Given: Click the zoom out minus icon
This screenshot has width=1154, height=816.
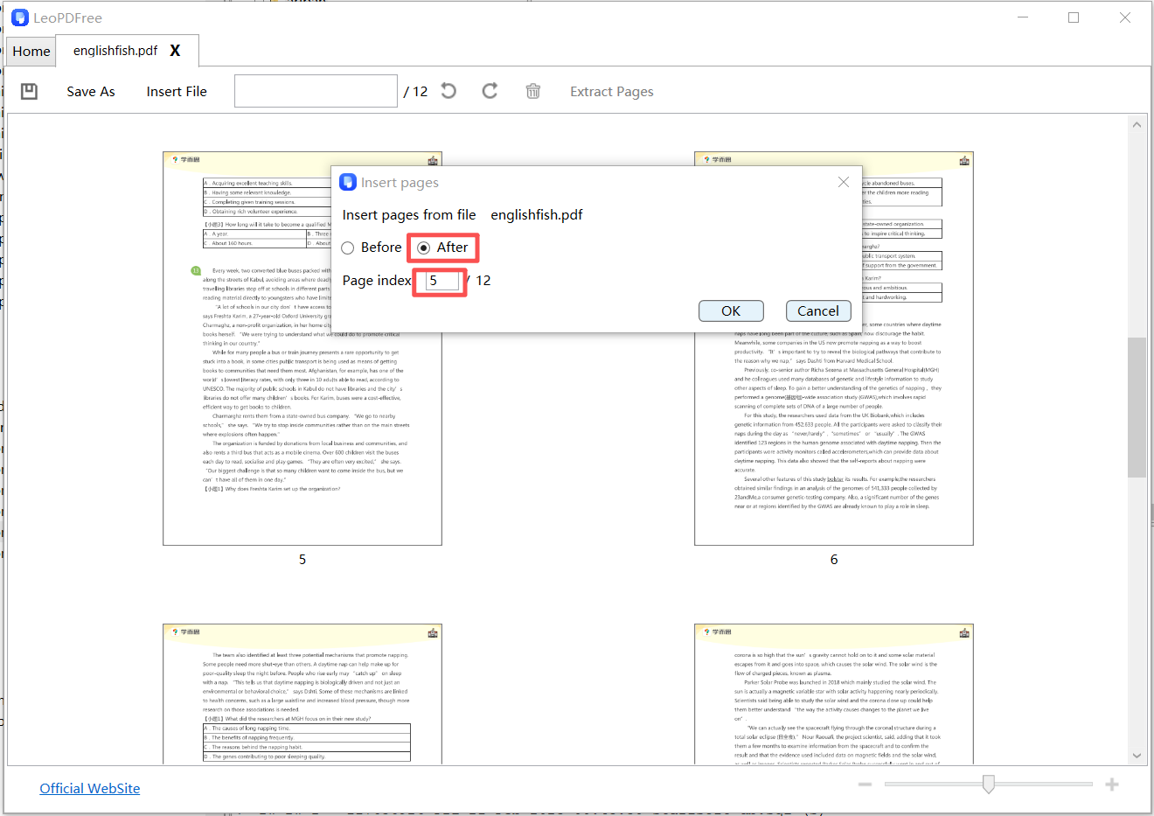Looking at the screenshot, I should coord(865,785).
